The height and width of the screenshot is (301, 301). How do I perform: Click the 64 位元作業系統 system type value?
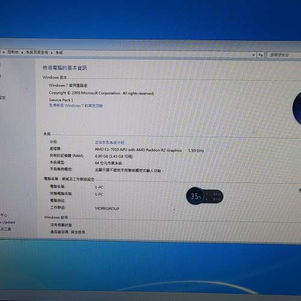coord(108,163)
